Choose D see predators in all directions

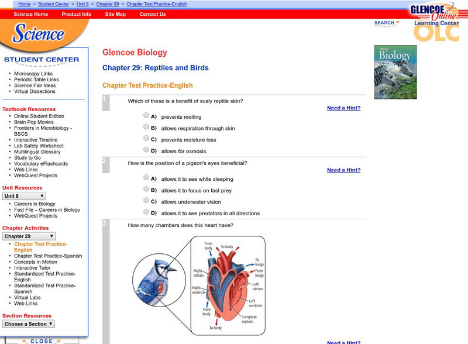pos(146,212)
